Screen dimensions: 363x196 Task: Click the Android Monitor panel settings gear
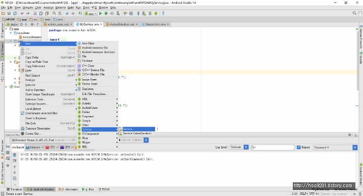(350, 135)
